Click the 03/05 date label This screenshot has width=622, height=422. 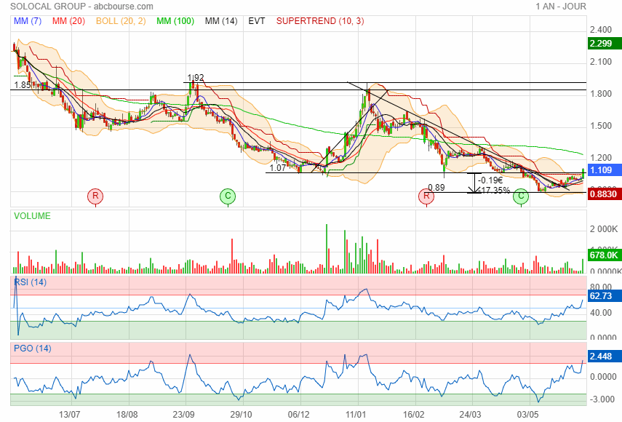point(527,415)
